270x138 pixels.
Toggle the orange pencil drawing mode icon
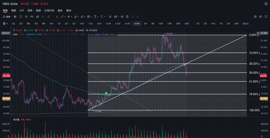tap(49, 17)
